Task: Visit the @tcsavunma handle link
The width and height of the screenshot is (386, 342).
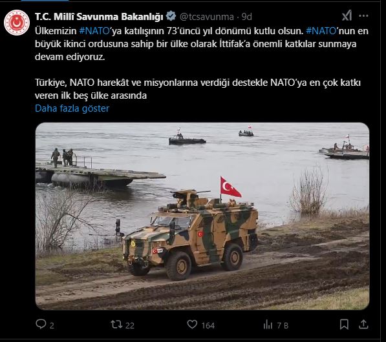Action: [x=207, y=17]
